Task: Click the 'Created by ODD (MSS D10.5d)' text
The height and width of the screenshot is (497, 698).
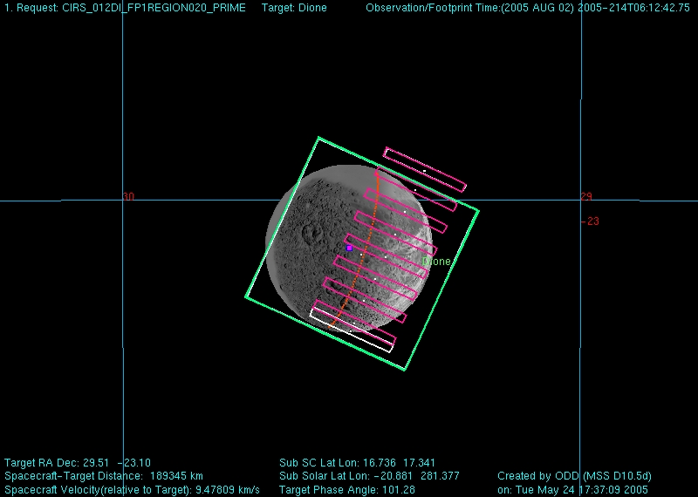Action: point(574,476)
